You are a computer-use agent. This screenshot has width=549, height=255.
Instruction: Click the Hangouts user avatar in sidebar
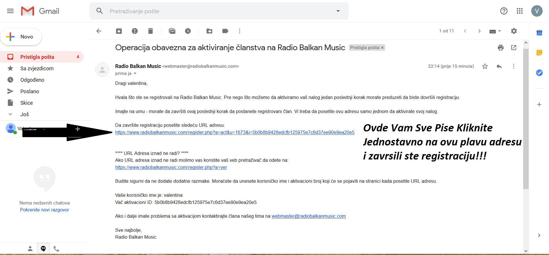[x=11, y=128]
